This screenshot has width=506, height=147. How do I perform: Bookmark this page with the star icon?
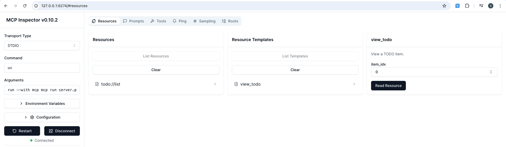[444, 6]
